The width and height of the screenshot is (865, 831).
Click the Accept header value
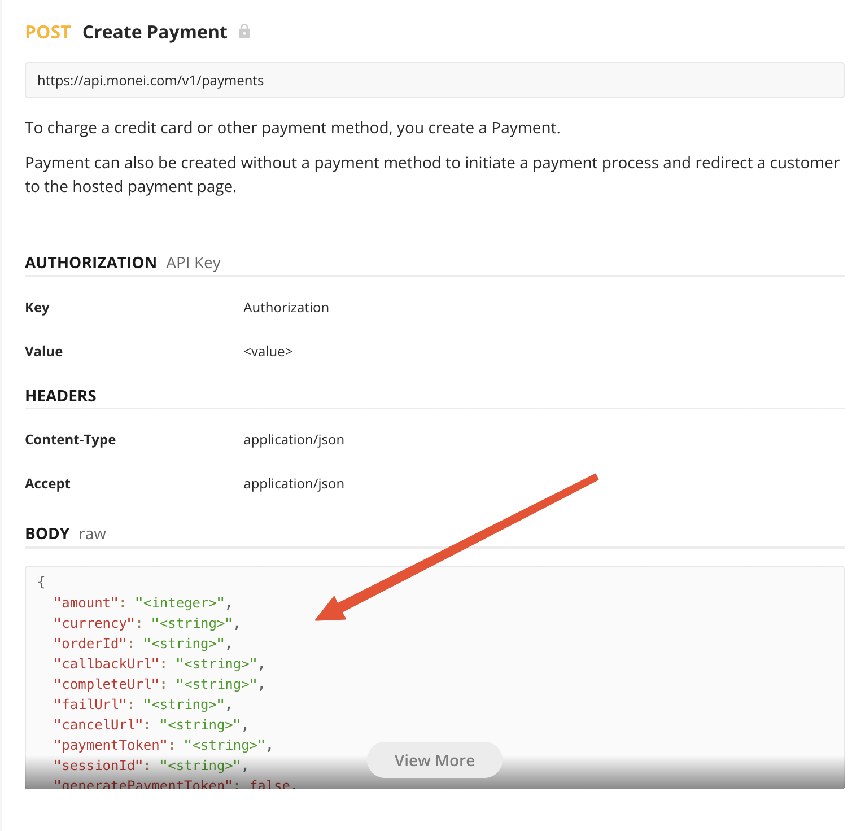point(294,483)
